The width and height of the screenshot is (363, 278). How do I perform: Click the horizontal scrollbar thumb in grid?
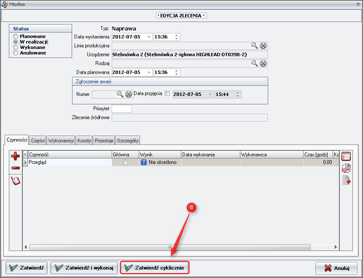point(170,247)
